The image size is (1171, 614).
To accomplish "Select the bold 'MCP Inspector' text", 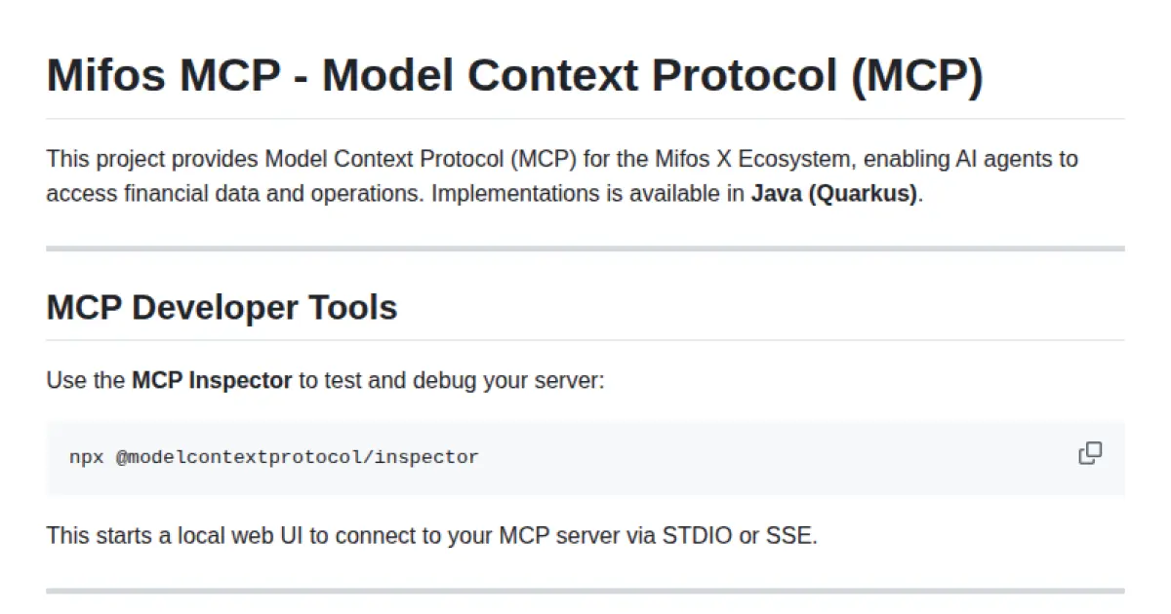I will click(211, 380).
